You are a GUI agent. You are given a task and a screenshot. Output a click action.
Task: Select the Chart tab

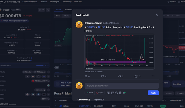pyautogui.click(x=58, y=10)
